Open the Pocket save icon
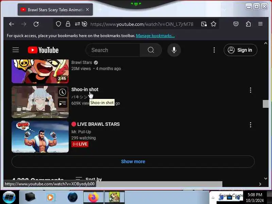This screenshot has height=204, width=272. 236,24
